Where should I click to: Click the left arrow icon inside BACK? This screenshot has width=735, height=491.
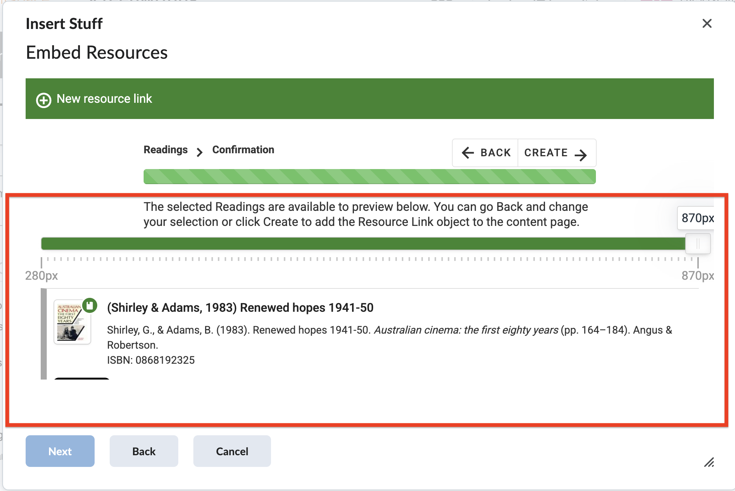(x=468, y=153)
